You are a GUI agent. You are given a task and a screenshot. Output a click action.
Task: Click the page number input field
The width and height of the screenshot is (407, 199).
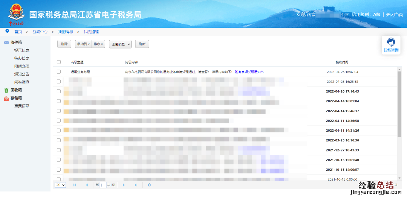[x=103, y=185]
